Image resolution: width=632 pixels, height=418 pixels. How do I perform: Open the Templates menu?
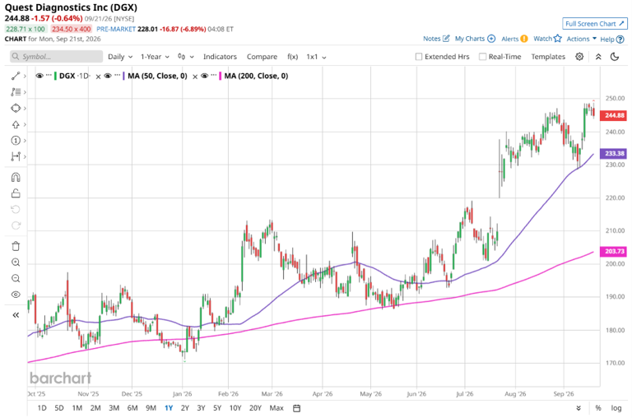tap(548, 57)
